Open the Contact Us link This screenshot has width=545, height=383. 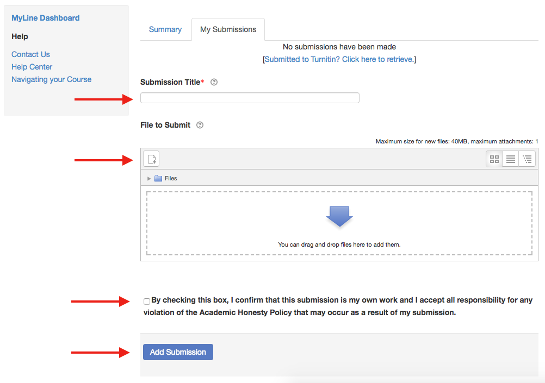pos(30,54)
